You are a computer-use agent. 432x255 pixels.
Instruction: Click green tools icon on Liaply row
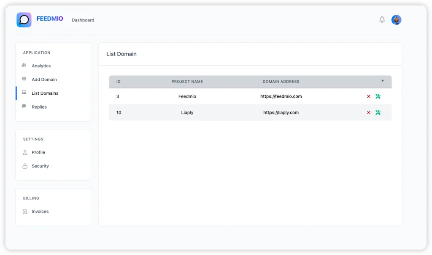pos(378,112)
